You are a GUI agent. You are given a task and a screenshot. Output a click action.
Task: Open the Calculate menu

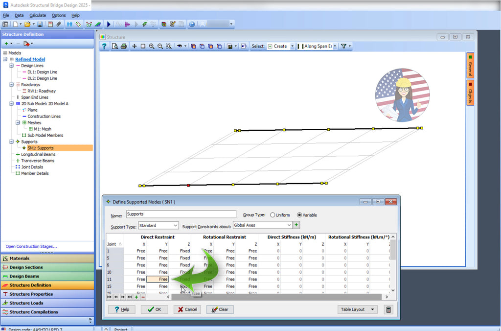tap(38, 15)
